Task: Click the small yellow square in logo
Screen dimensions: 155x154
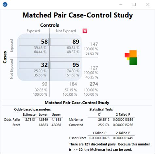Action: tap(128, 59)
